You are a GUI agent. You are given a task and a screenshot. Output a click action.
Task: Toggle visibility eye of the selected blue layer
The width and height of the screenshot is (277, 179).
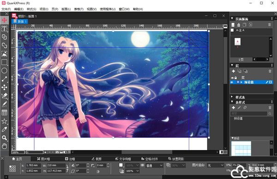pyautogui.click(x=232, y=82)
